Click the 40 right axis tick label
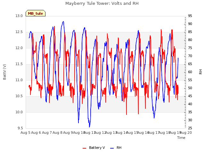 (190, 104)
